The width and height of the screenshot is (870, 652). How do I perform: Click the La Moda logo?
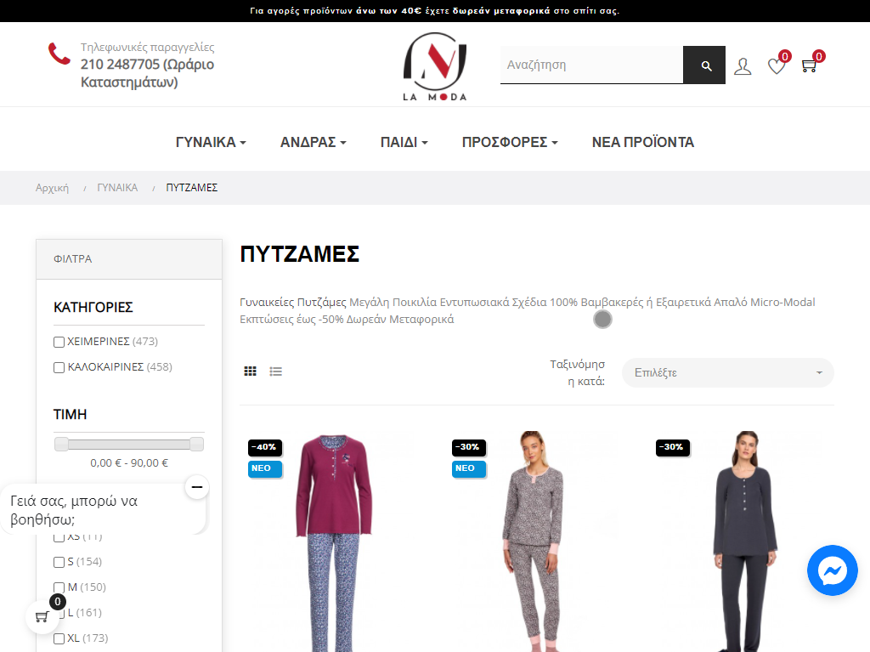coord(435,66)
